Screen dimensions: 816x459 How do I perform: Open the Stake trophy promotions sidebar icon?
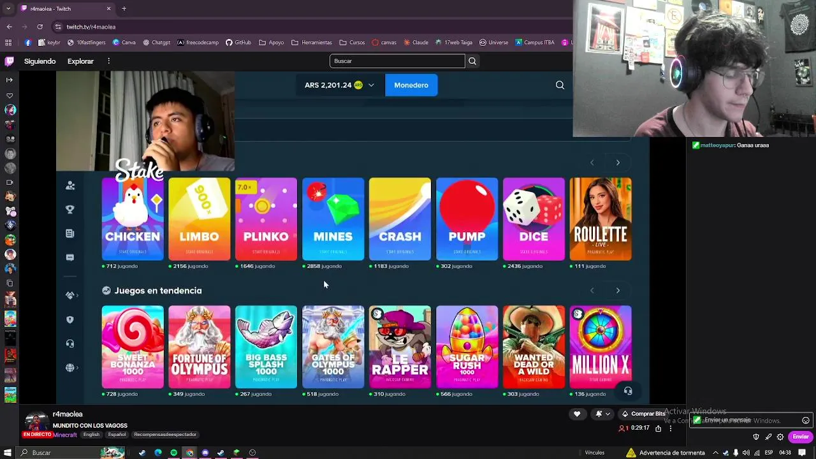(x=70, y=209)
